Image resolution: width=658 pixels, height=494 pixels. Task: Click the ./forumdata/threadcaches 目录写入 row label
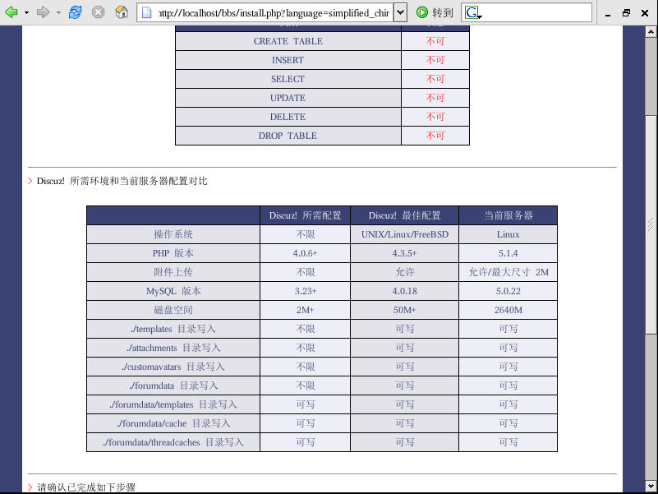173,442
